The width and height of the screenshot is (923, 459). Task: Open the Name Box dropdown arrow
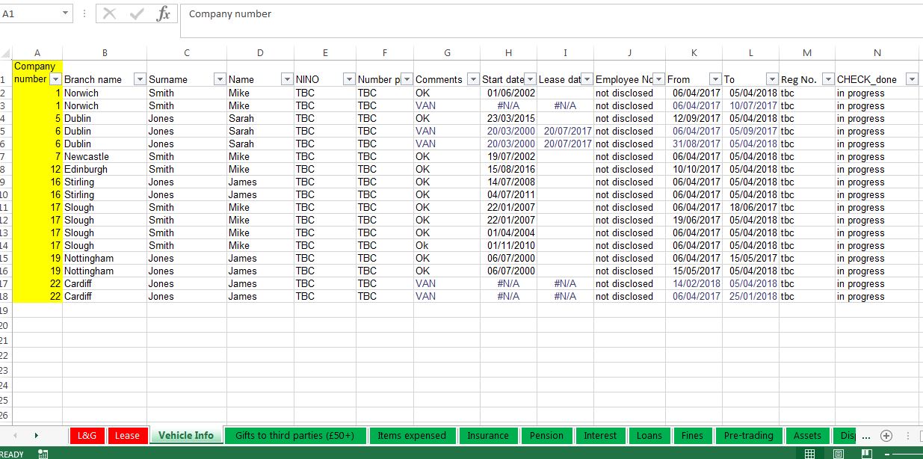point(66,13)
